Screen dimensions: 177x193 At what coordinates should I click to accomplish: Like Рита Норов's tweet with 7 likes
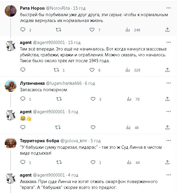(x=92, y=30)
